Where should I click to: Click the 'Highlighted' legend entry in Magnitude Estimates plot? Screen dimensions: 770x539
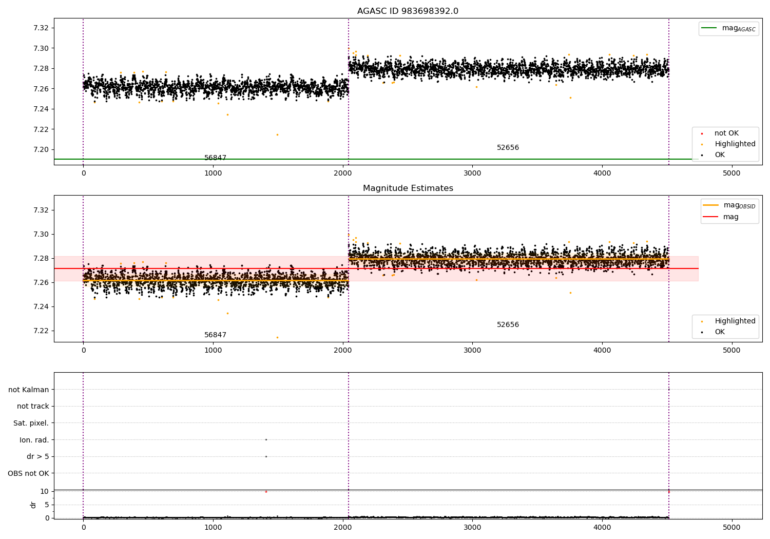735,321
